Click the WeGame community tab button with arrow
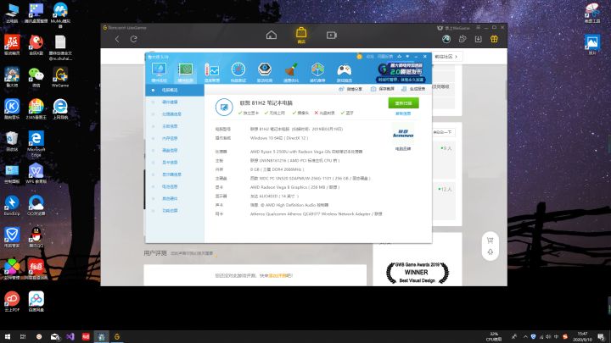Viewport: 611px width, 343px height. (446, 57)
